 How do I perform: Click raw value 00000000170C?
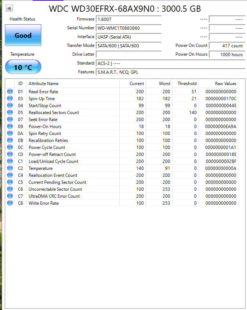click(221, 98)
